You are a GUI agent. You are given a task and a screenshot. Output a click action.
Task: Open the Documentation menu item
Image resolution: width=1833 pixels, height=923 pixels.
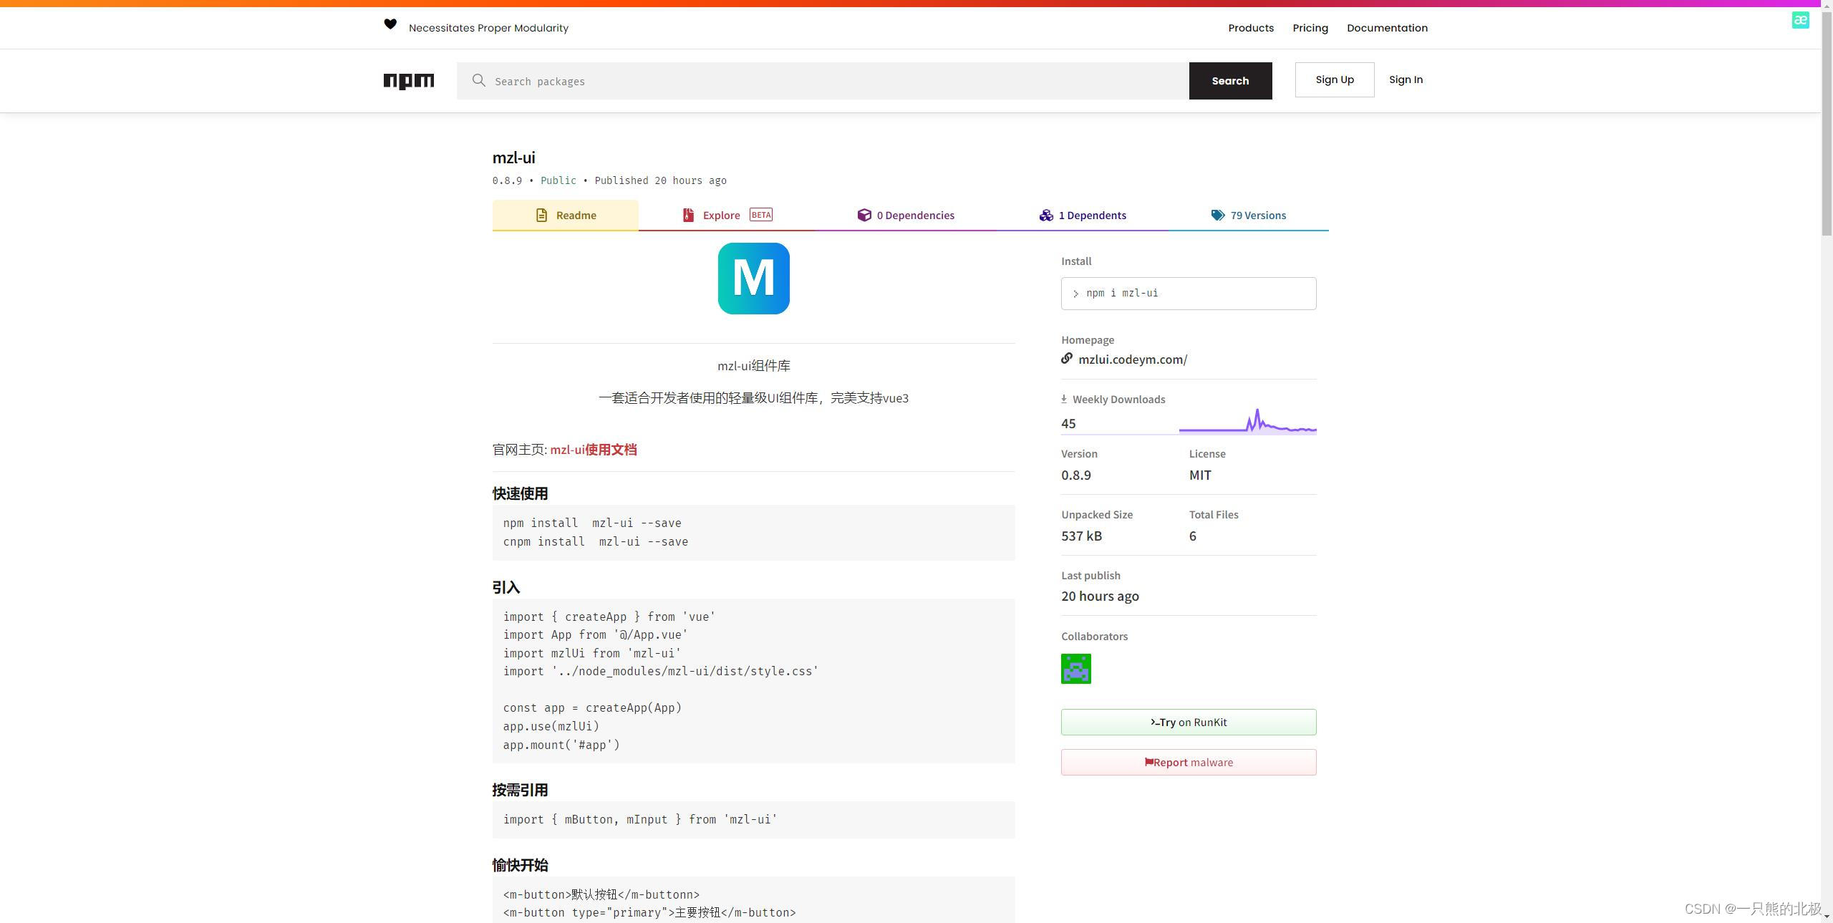[x=1386, y=28]
